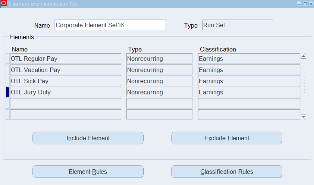The image size is (314, 185).
Task: Open Element Rules
Action: (88, 172)
